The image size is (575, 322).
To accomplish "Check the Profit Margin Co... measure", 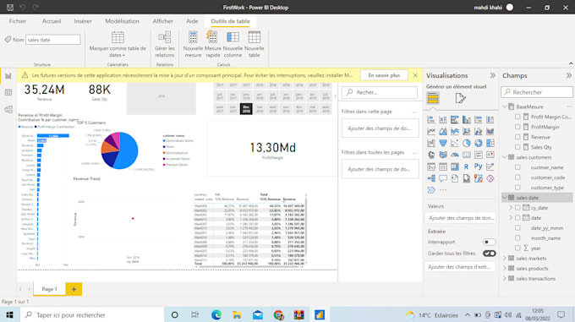I will [x=517, y=117].
